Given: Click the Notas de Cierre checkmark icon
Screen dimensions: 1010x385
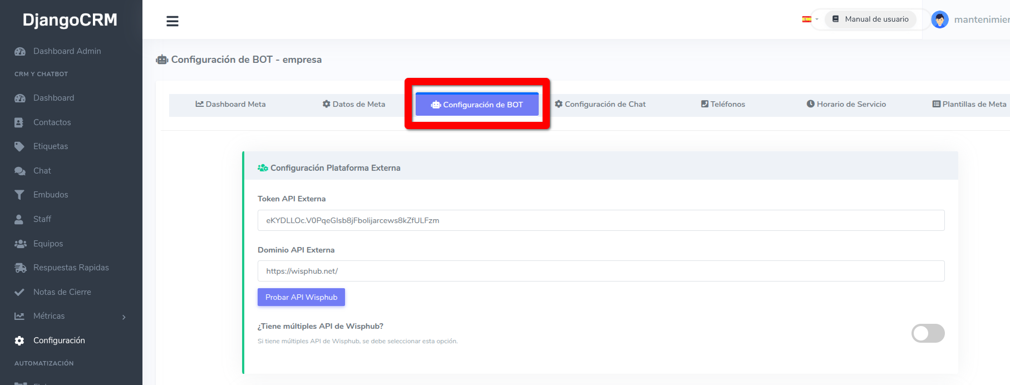Looking at the screenshot, I should tap(19, 292).
